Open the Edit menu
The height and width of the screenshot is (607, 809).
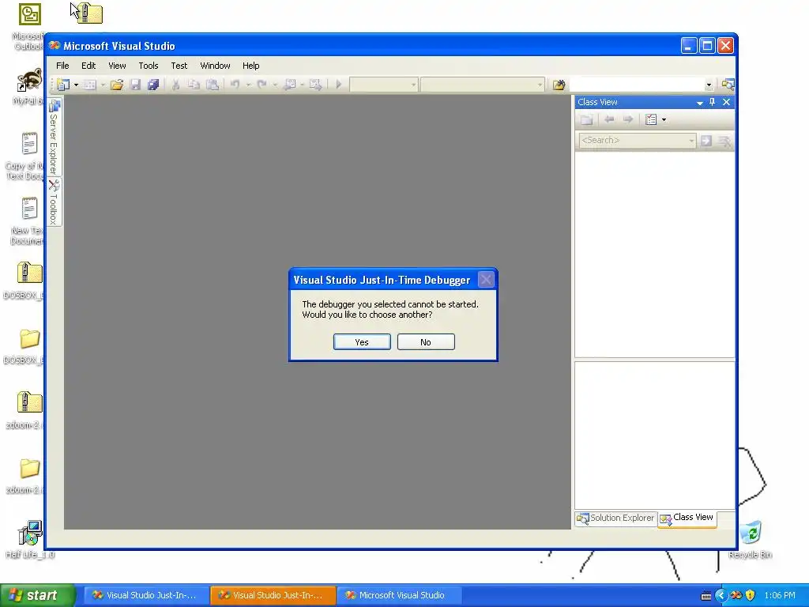(88, 66)
